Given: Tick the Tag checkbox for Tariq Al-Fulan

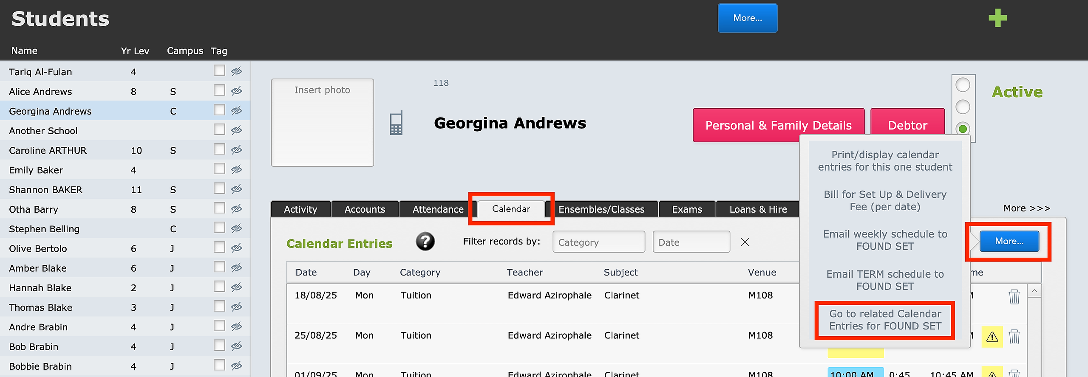Looking at the screenshot, I should click(x=219, y=70).
